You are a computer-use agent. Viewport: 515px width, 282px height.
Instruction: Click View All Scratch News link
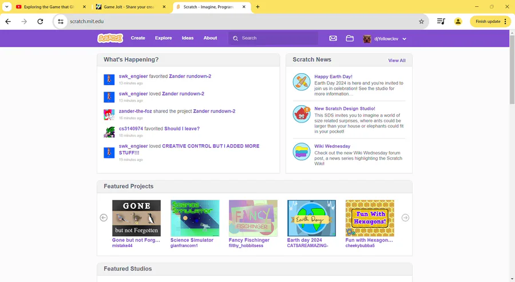pos(397,61)
